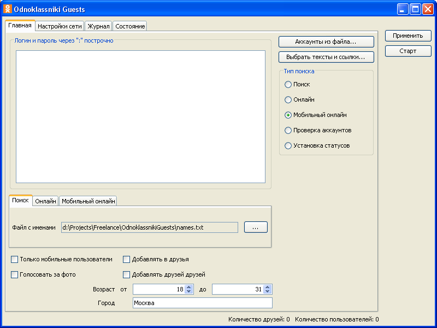Image resolution: width=437 pixels, height=328 pixels.
Task: Open the lower Мобильный онлайн sub-tab
Action: click(x=88, y=201)
